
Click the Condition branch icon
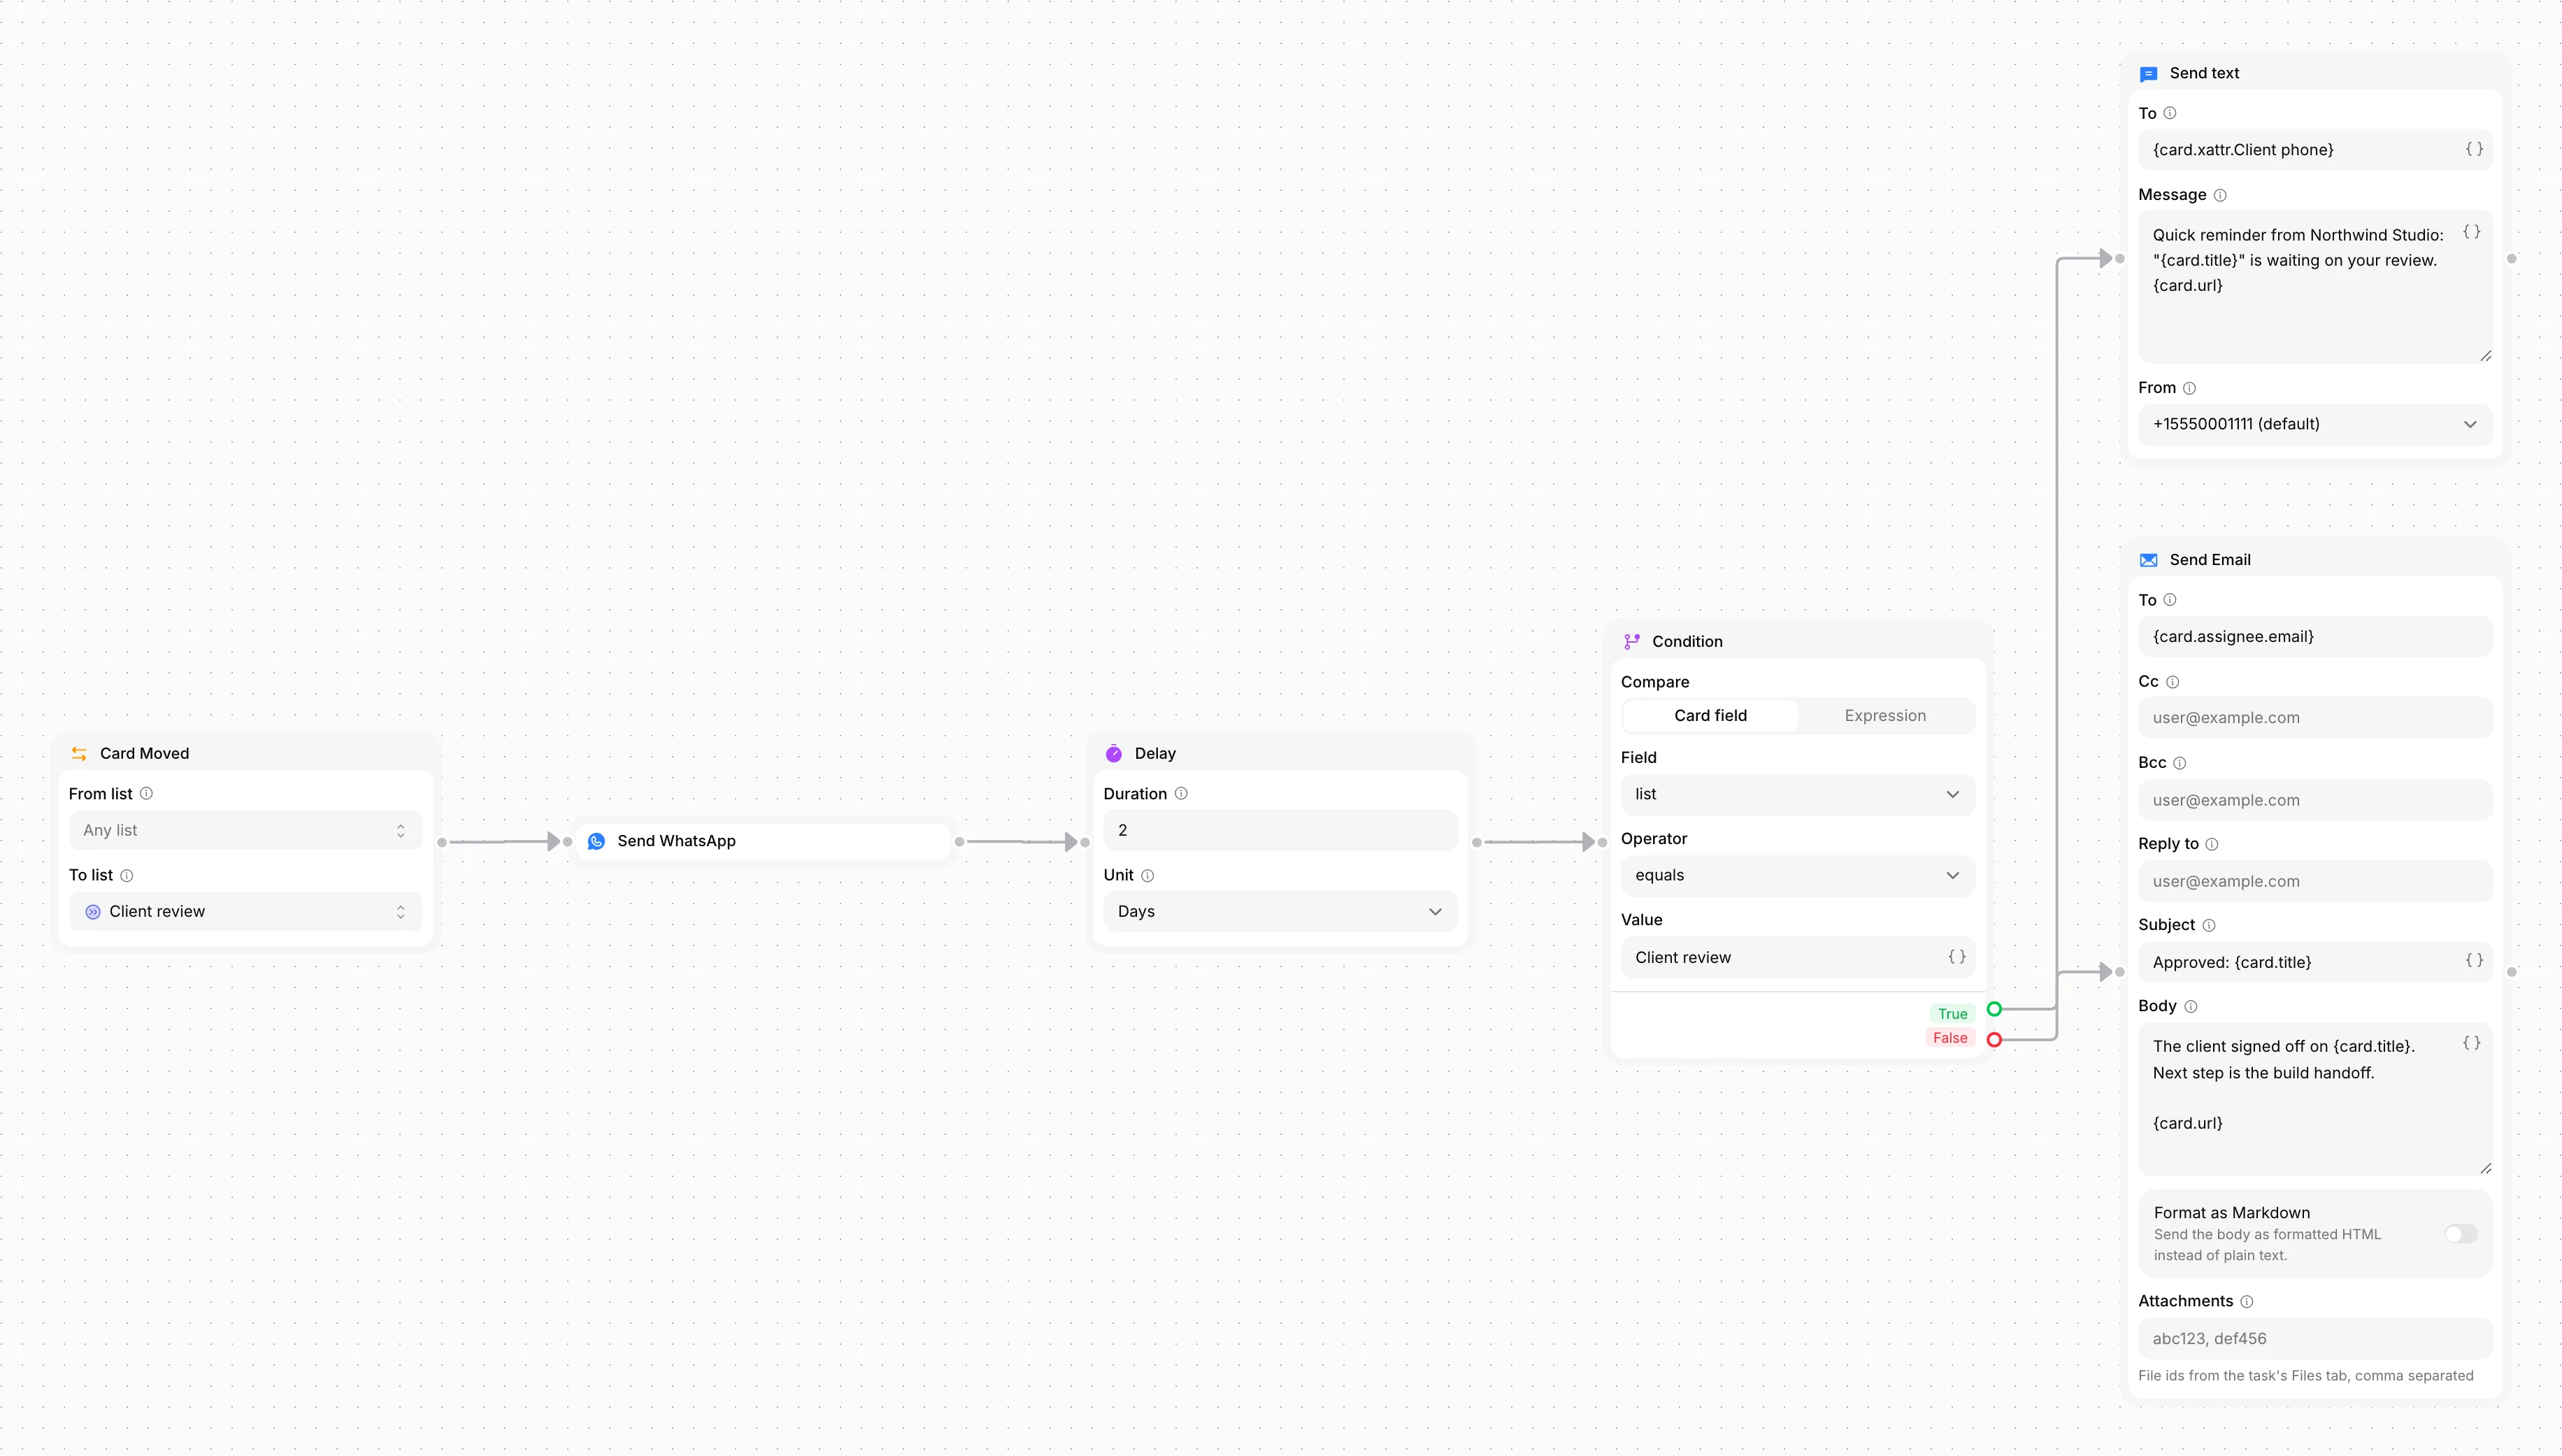tap(1631, 641)
